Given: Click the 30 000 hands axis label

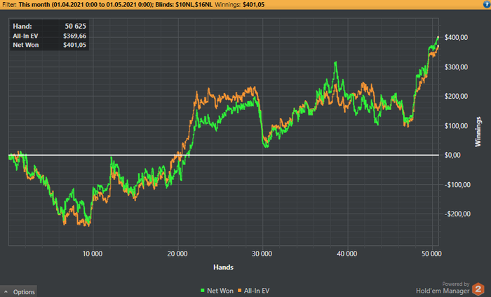Looking at the screenshot, I should 262,254.
